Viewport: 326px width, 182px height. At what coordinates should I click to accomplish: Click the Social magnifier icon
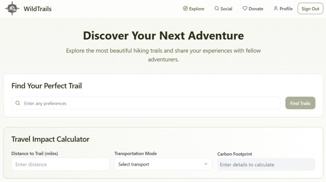pyautogui.click(x=217, y=8)
